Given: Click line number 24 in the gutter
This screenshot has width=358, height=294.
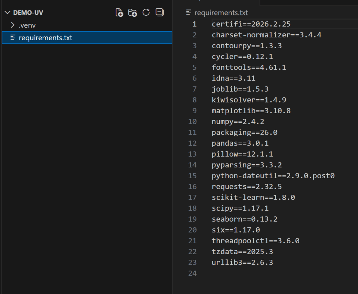Looking at the screenshot, I should click(193, 273).
